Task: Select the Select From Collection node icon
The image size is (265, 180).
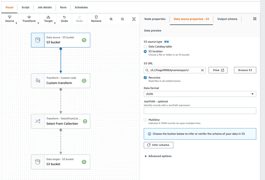Action: click(38, 121)
